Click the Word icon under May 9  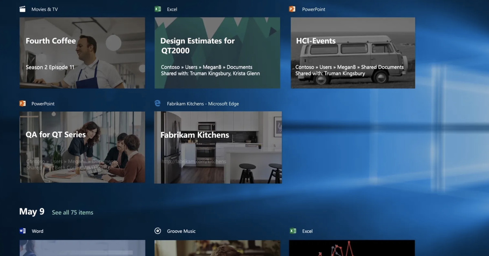(22, 231)
